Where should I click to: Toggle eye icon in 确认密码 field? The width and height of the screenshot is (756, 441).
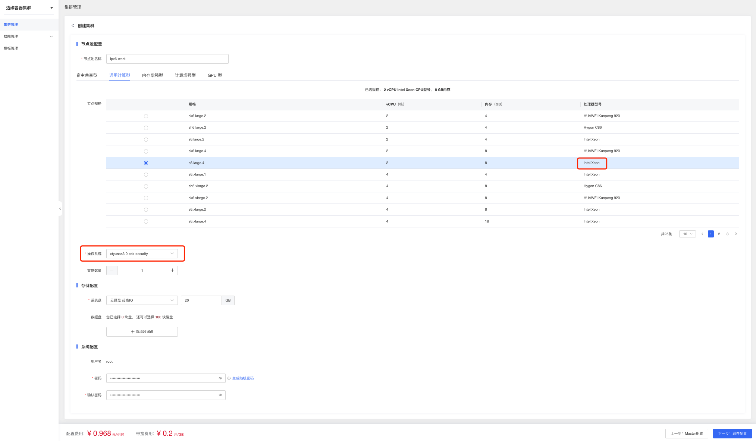[220, 395]
